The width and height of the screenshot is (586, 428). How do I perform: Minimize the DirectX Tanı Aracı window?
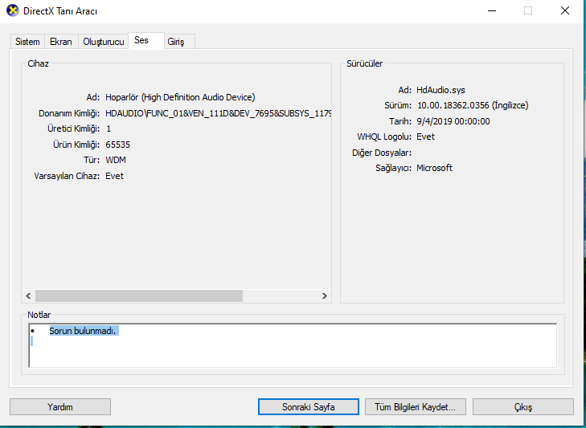pyautogui.click(x=492, y=10)
